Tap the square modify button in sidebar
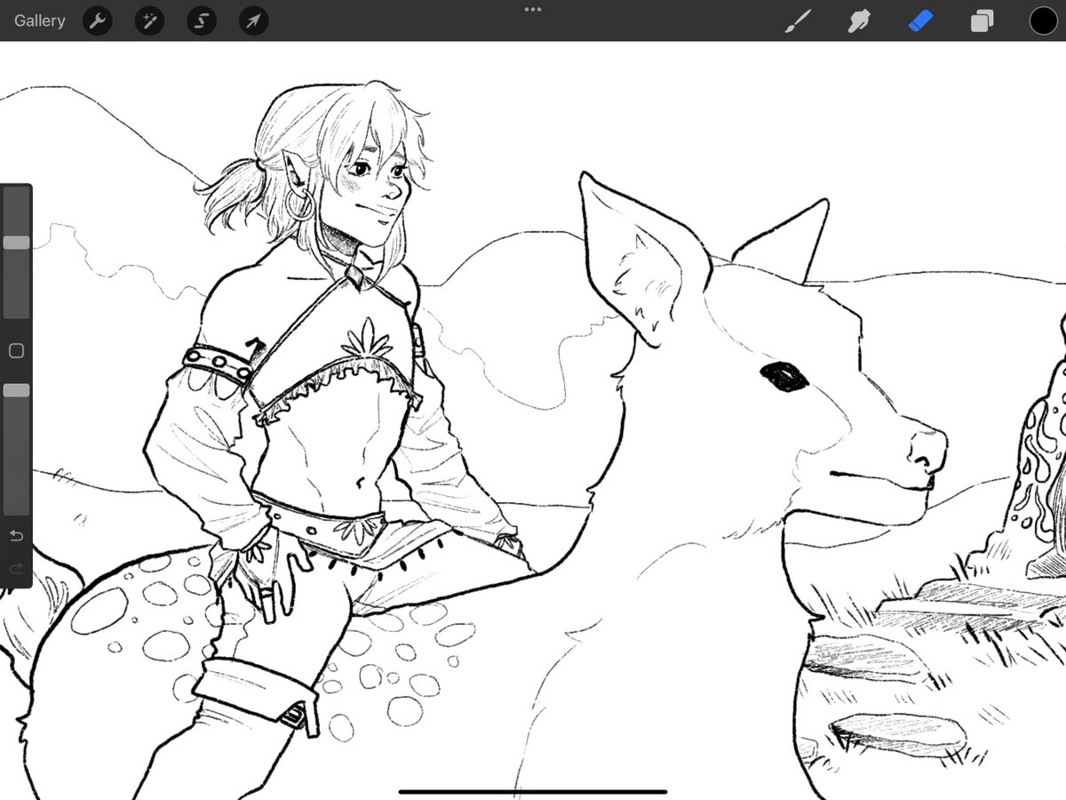The image size is (1066, 800). coord(16,350)
